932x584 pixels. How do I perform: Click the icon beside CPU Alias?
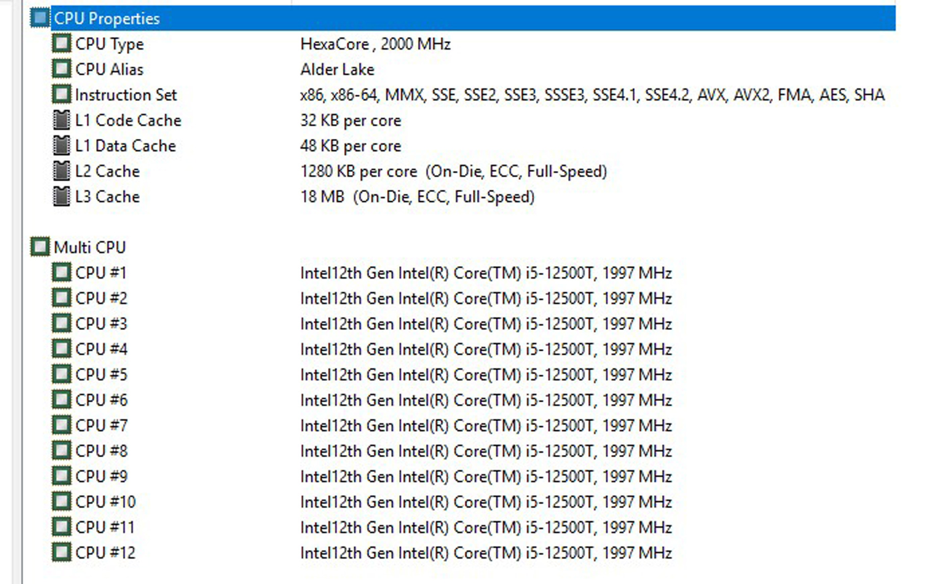(x=62, y=69)
